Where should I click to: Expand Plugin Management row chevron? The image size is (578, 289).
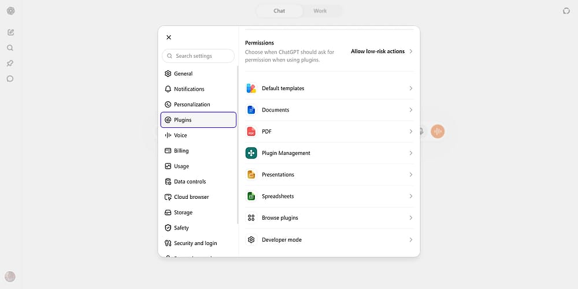click(x=410, y=153)
